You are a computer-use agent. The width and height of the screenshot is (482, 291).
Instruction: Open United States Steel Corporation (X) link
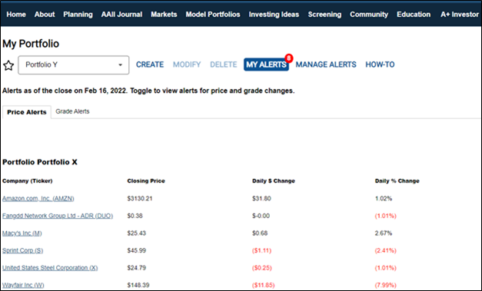[50, 268]
